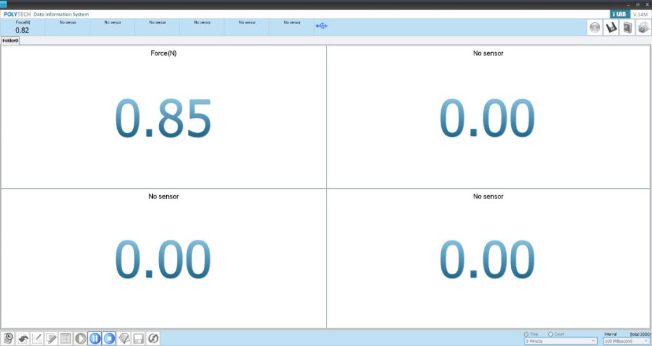Click the disc icon in top-right toolbar
The width and height of the screenshot is (652, 346).
595,27
